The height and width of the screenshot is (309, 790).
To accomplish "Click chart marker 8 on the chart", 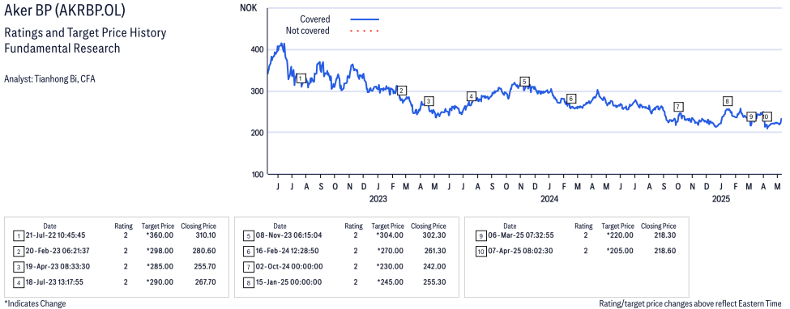I will click(x=727, y=101).
